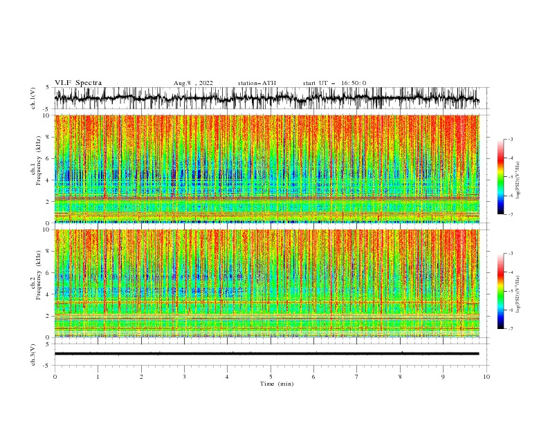This screenshot has height=423, width=548.
Task: Click the ch.1 colorbar "log(PSD)(V²/Hz)" label
Action: (518, 180)
